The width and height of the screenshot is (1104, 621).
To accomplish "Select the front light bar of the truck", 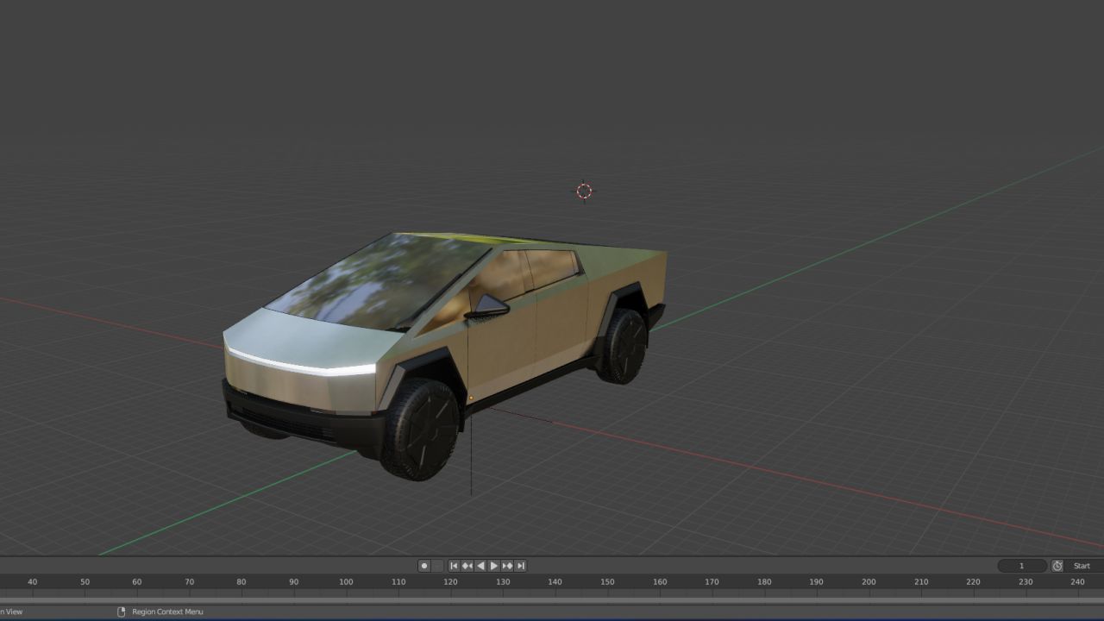I will point(302,366).
